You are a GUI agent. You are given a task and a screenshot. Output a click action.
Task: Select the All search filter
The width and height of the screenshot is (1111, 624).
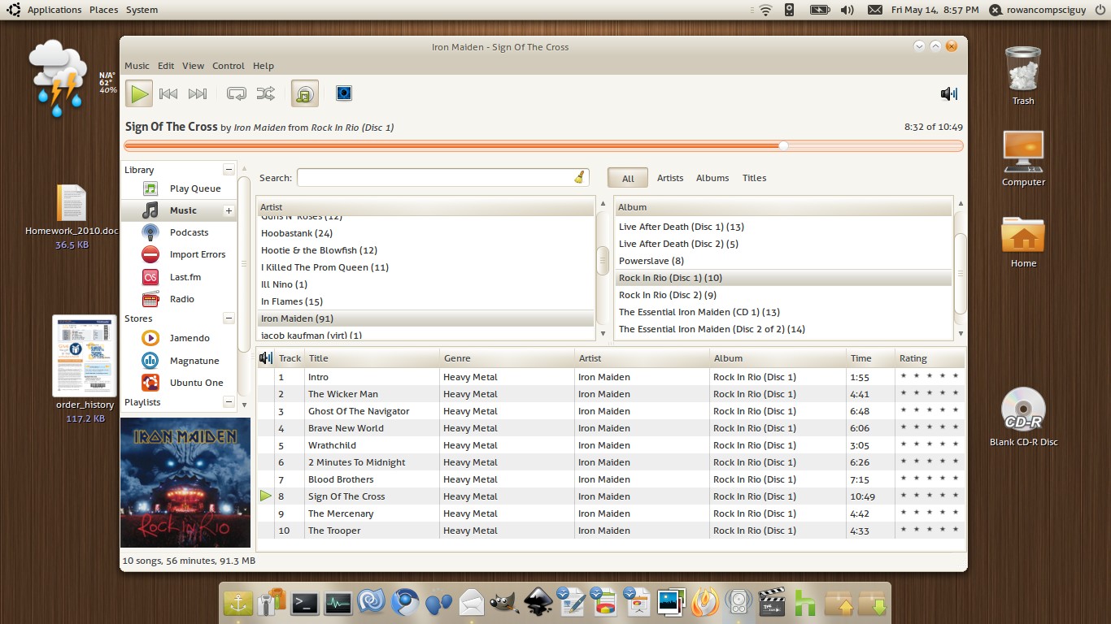[x=628, y=178]
